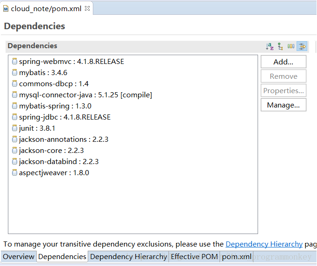Screen dimensions: 317x266
Task: Click the jar icon beside commons-dbcp
Action: coord(14,83)
